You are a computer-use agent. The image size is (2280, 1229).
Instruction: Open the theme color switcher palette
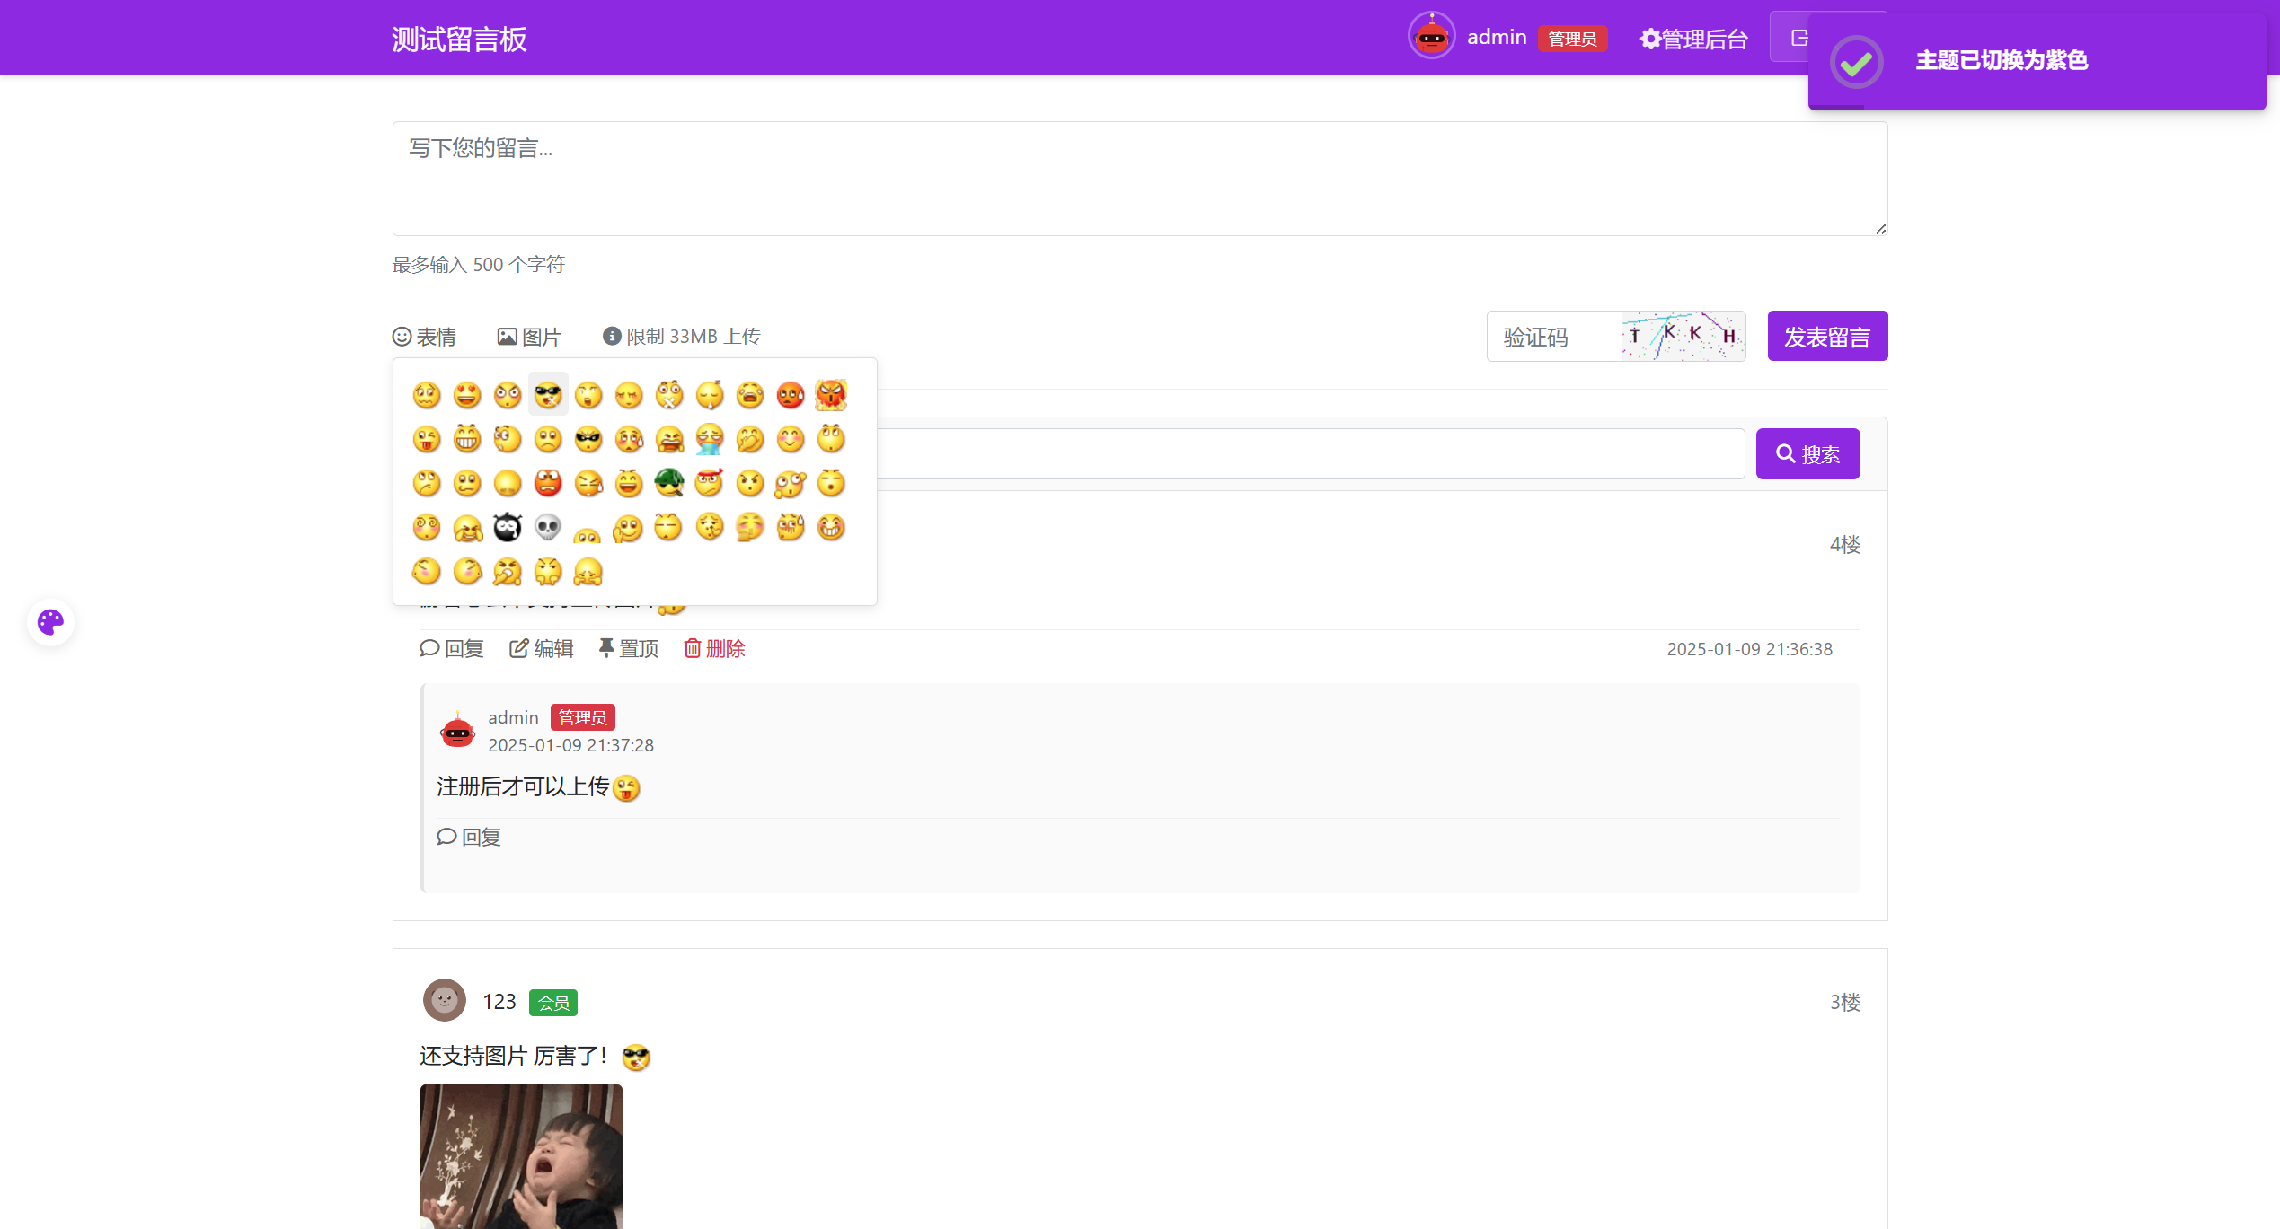pyautogui.click(x=50, y=622)
